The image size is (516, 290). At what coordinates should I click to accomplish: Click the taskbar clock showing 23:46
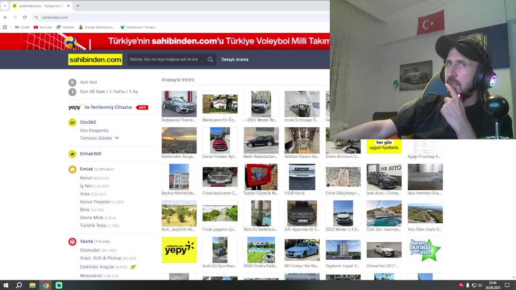(x=493, y=285)
